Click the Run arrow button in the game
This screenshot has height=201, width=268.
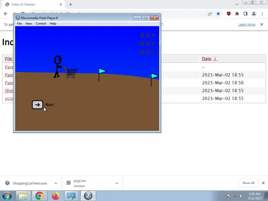click(x=37, y=105)
